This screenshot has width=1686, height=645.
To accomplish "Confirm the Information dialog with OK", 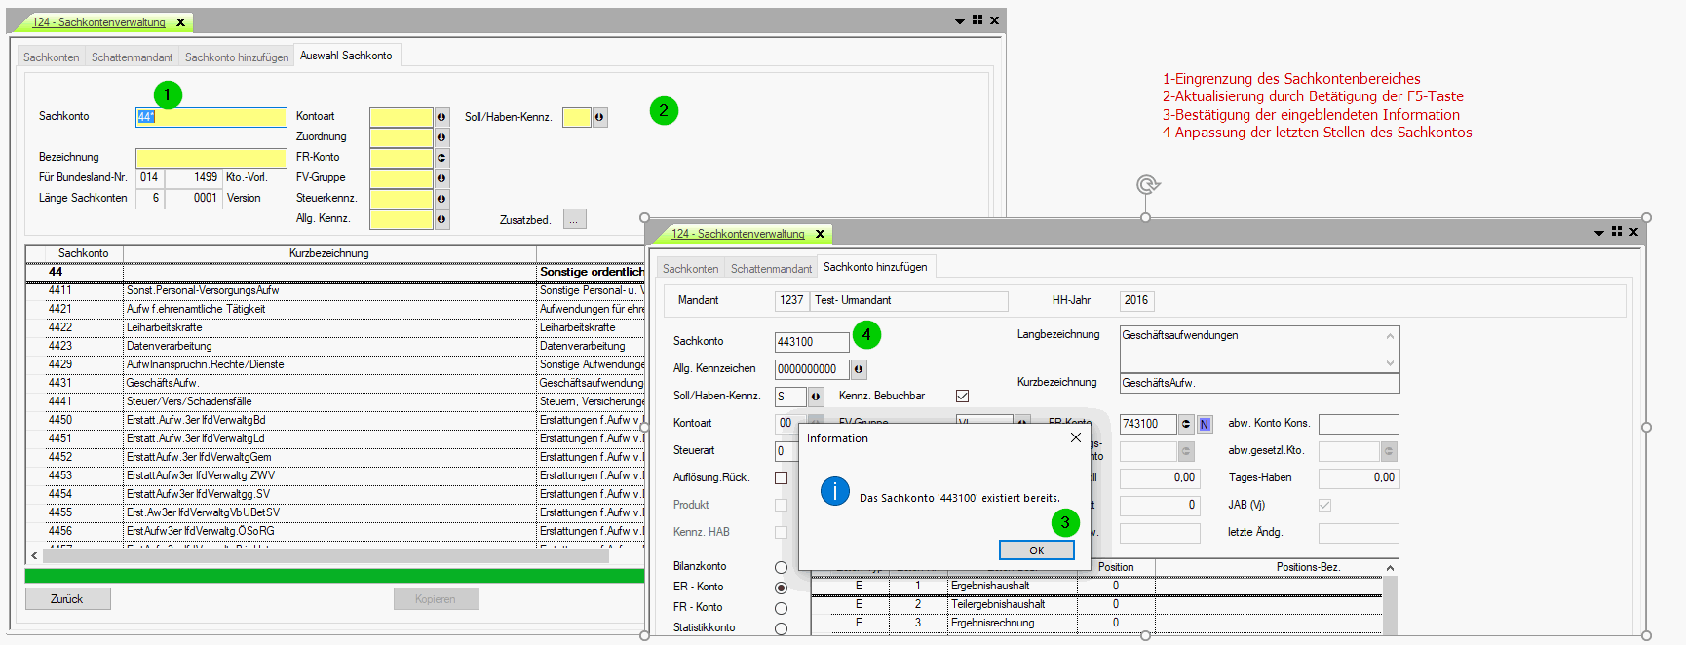I will tap(1036, 550).
